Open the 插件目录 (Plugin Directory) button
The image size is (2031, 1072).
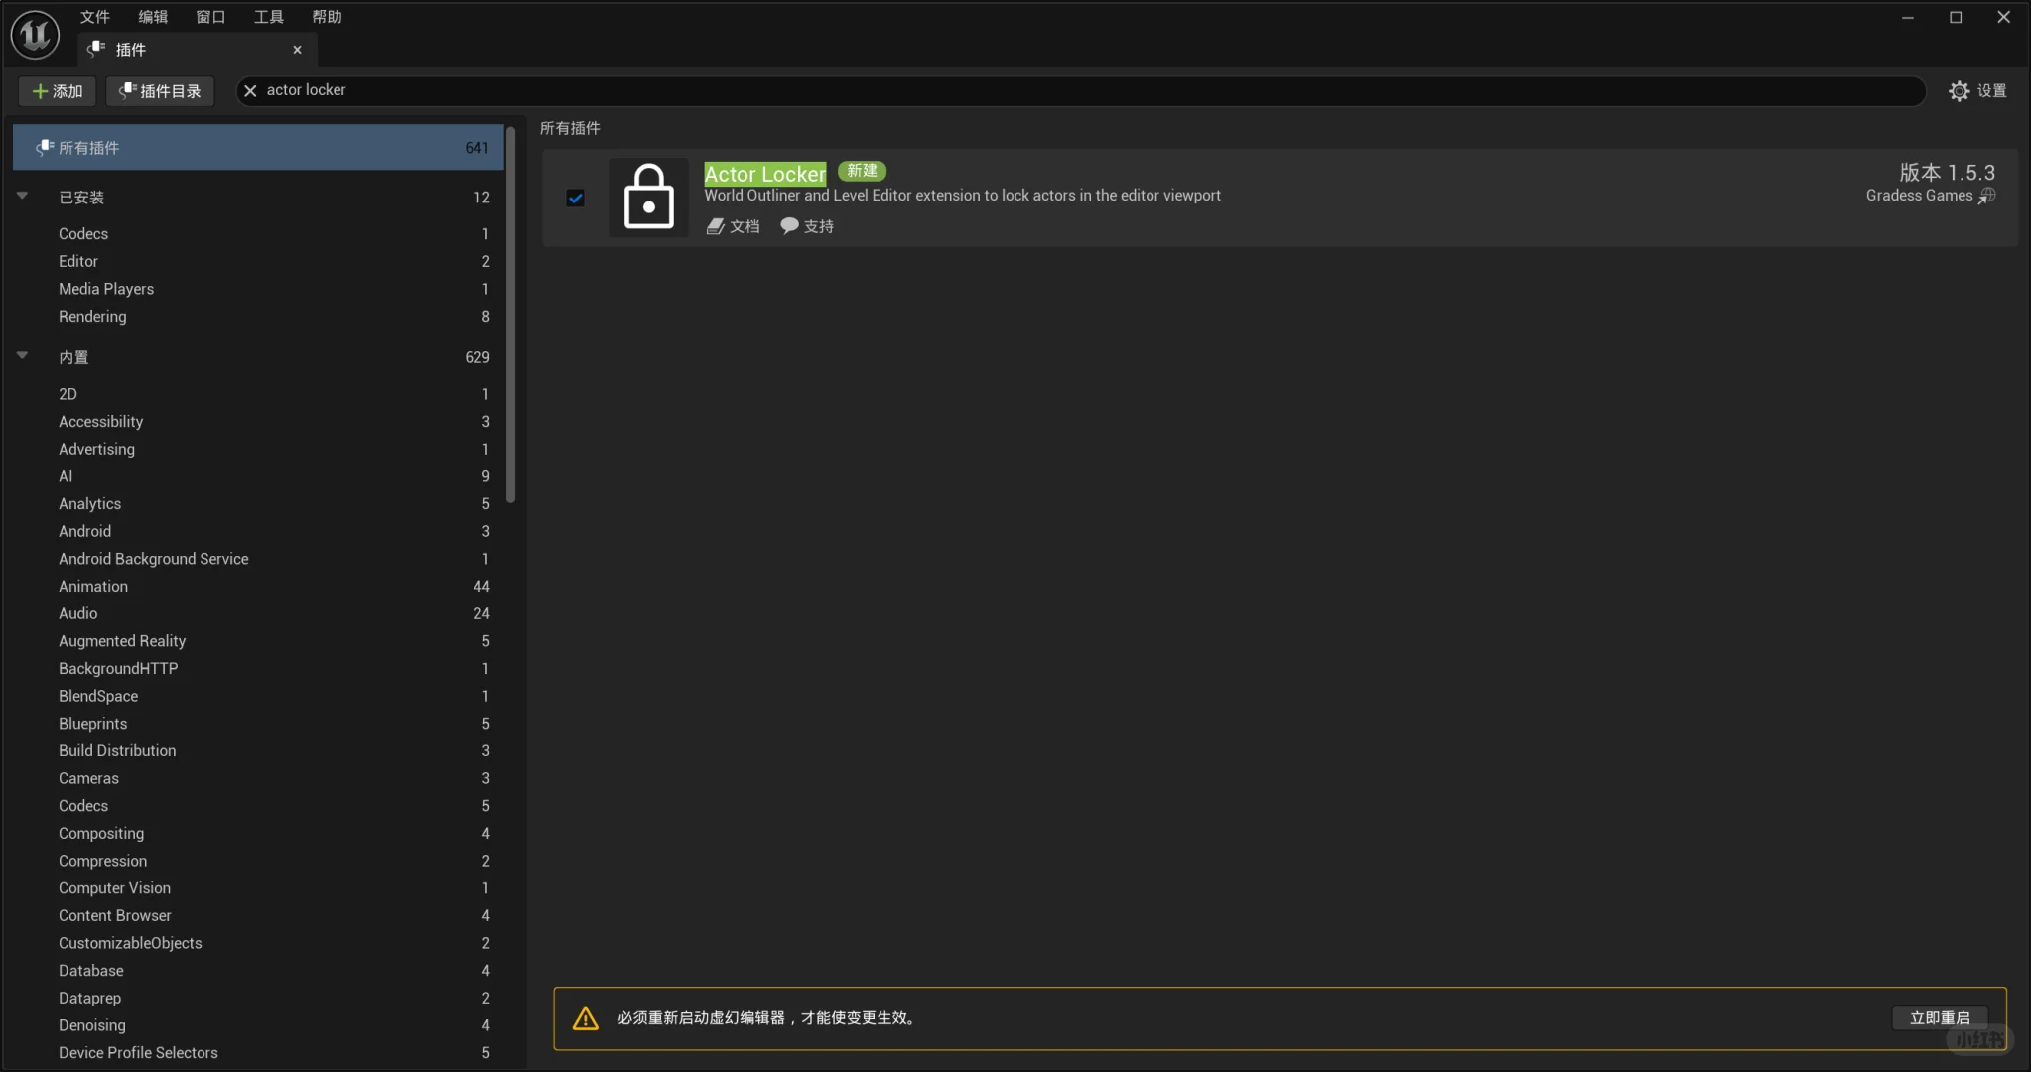coord(160,91)
